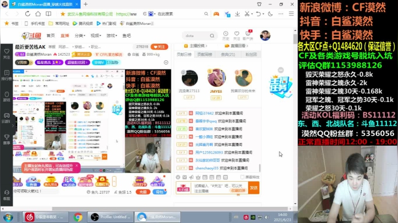Expand the 分类 nav dropdown
Image resolution: width=398 pixels, height=223 pixels.
(x=80, y=35)
